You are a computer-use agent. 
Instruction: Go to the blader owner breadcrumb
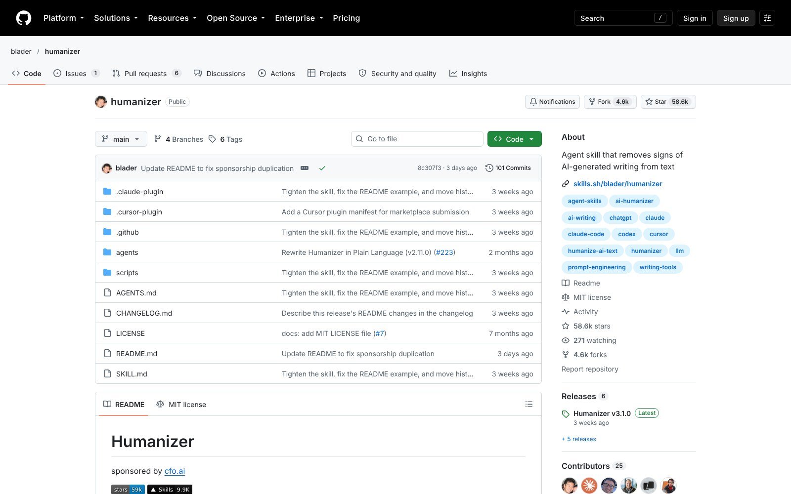click(x=21, y=51)
